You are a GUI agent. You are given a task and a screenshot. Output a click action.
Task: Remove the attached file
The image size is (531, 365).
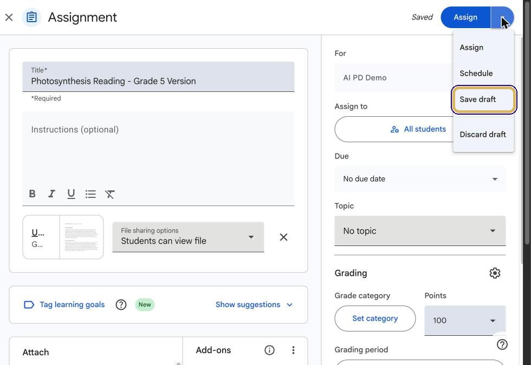pos(283,237)
